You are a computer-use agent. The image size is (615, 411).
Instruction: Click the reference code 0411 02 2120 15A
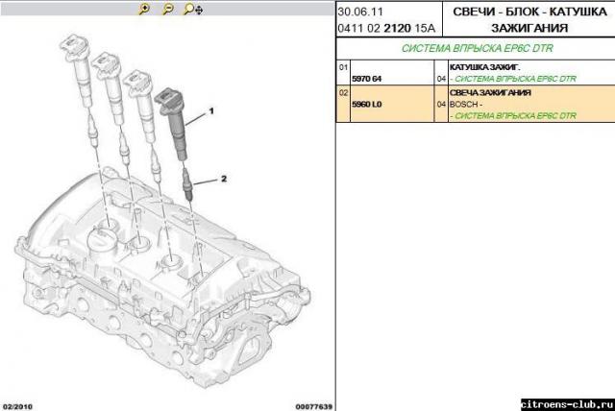click(382, 29)
